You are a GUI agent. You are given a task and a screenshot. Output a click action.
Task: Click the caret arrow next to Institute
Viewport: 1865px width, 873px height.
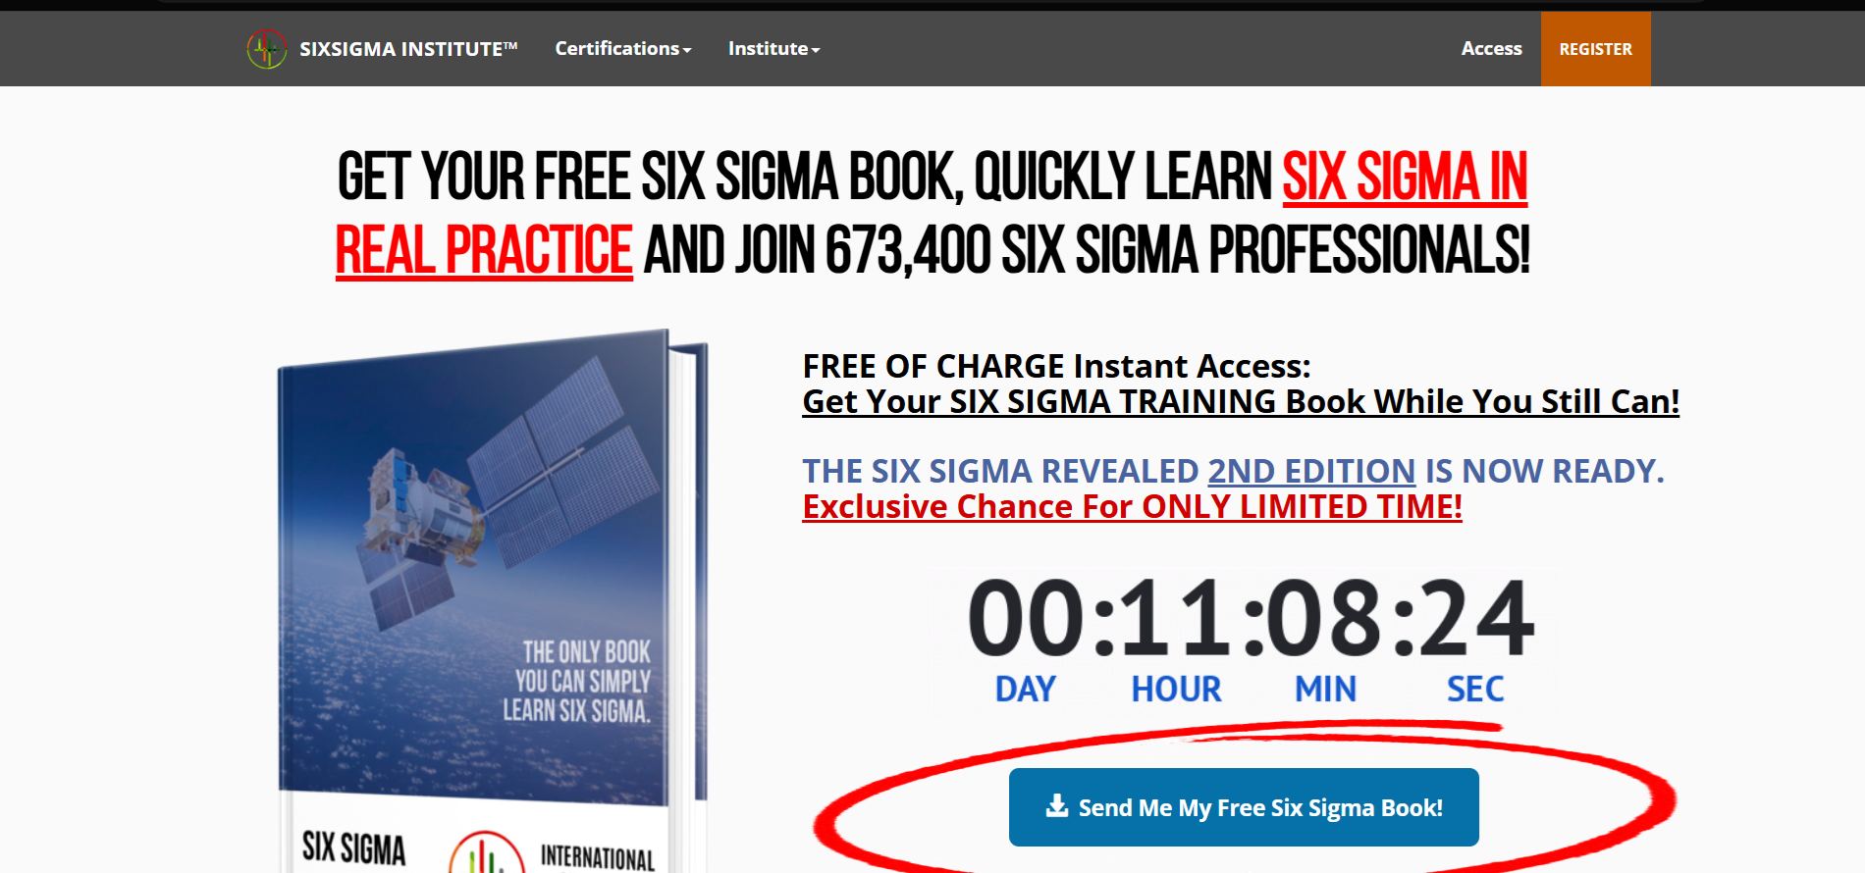click(816, 50)
